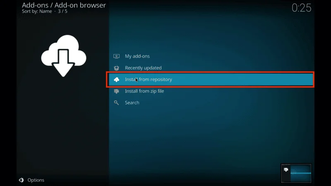The image size is (331, 186).
Task: Click the Options gear icon
Action: tap(21, 180)
